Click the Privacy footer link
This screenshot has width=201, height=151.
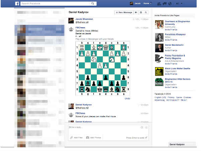[x=171, y=97]
